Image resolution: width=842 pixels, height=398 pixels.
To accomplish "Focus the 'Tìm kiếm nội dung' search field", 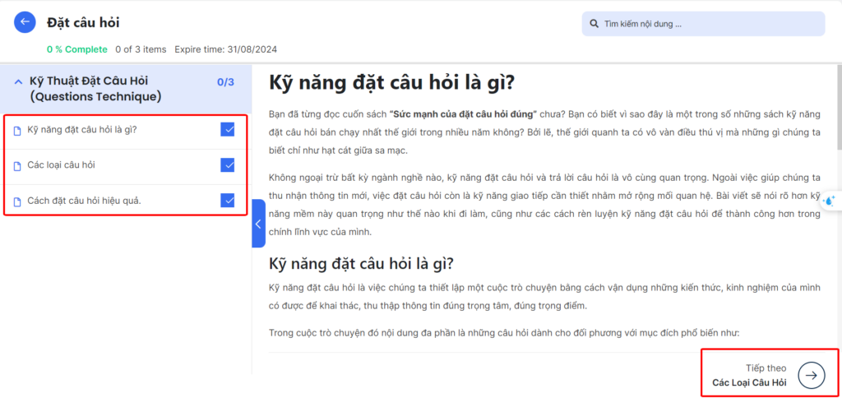I will click(x=703, y=24).
